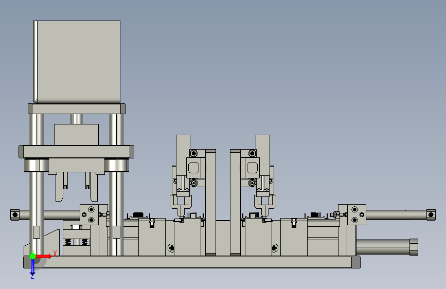Select the small block above the moving platen
Viewport: 446px width, 289px height.
pos(76,135)
